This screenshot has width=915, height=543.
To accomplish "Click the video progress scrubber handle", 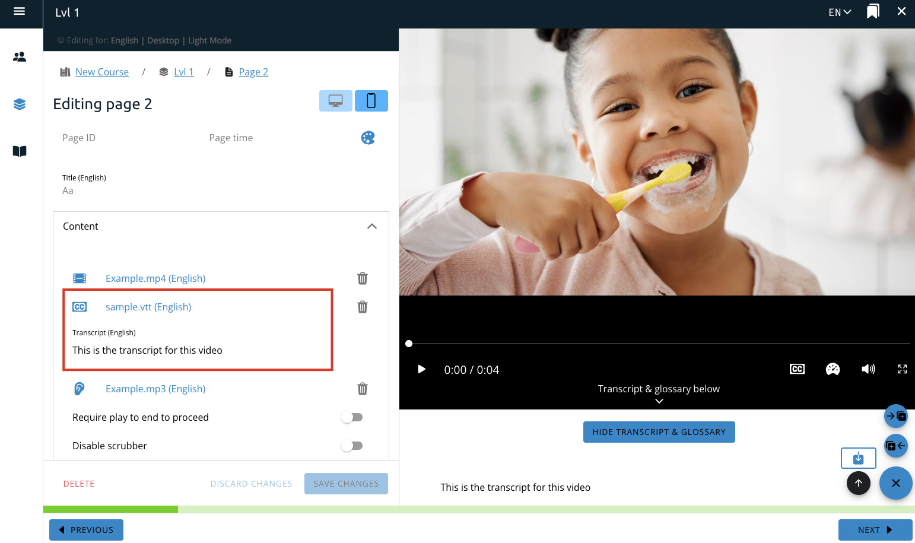I will click(x=409, y=344).
